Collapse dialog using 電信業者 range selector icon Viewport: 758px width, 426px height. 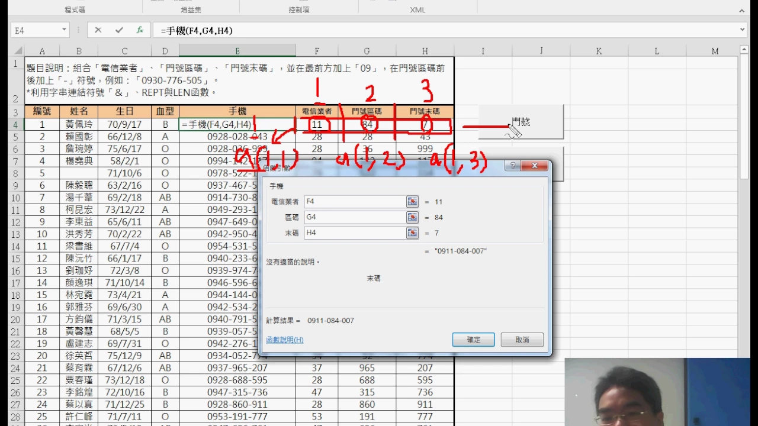click(412, 202)
